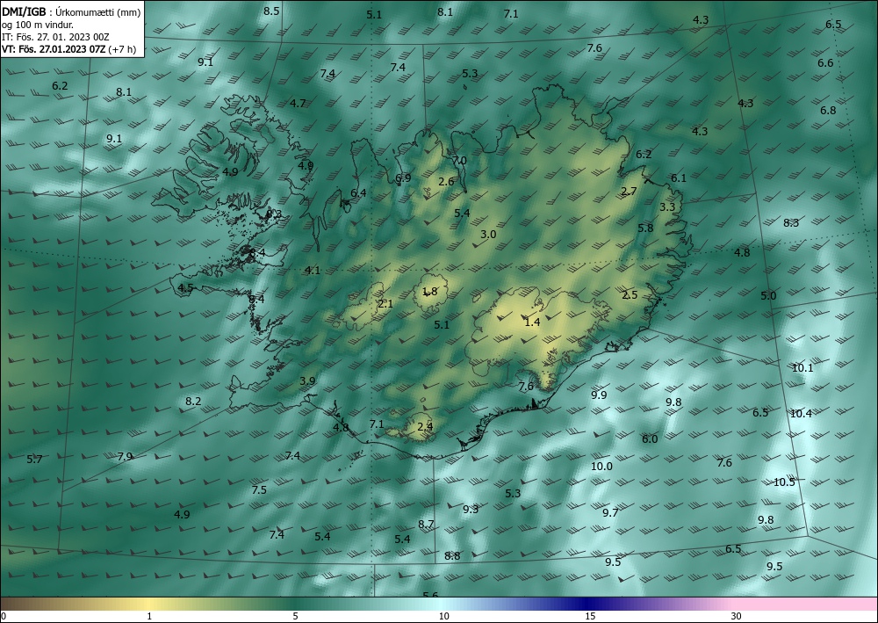The image size is (878, 623).
Task: Click the color scale tick label 5
Action: 295,616
